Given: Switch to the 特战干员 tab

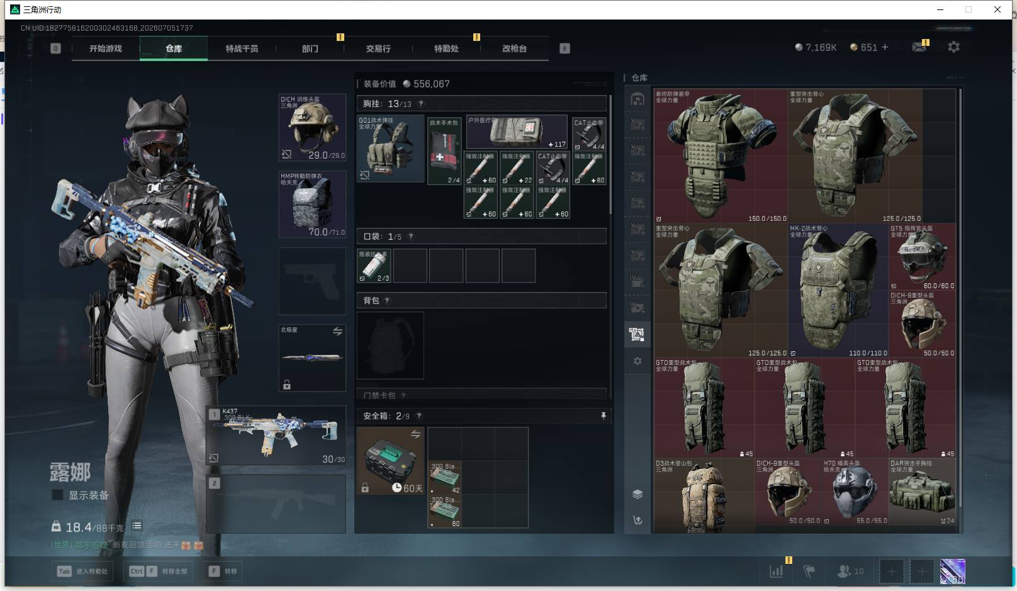Looking at the screenshot, I should point(242,48).
